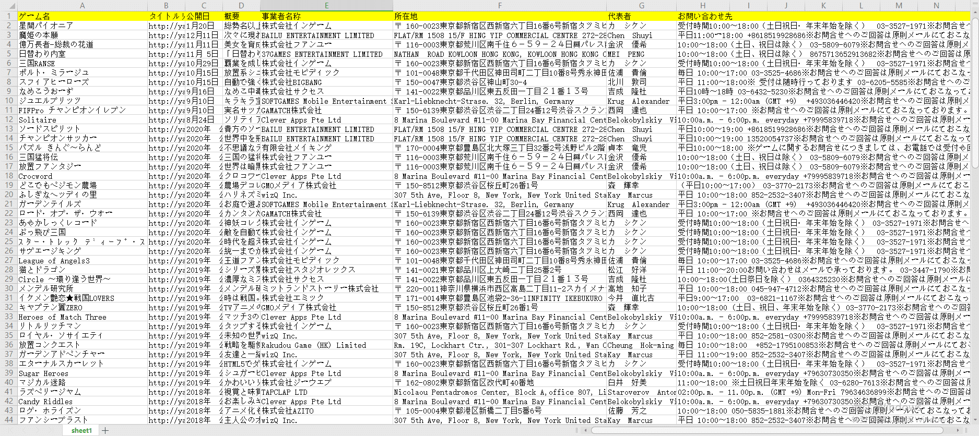Select row 27 header
979x436 pixels.
tap(8, 260)
